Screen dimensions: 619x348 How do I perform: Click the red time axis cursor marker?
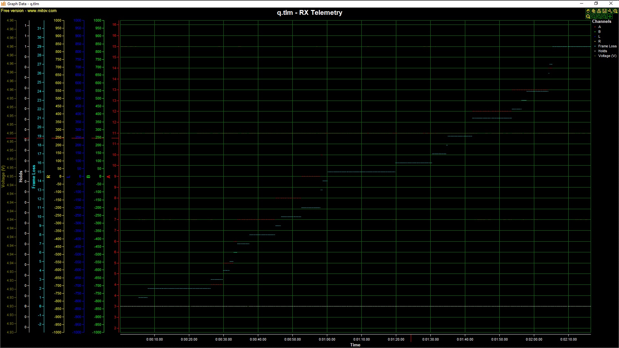411,338
